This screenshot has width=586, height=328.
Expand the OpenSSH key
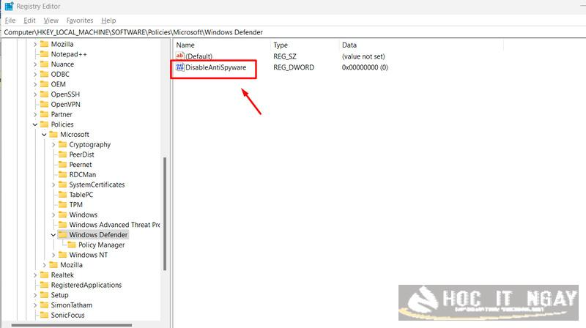35,94
